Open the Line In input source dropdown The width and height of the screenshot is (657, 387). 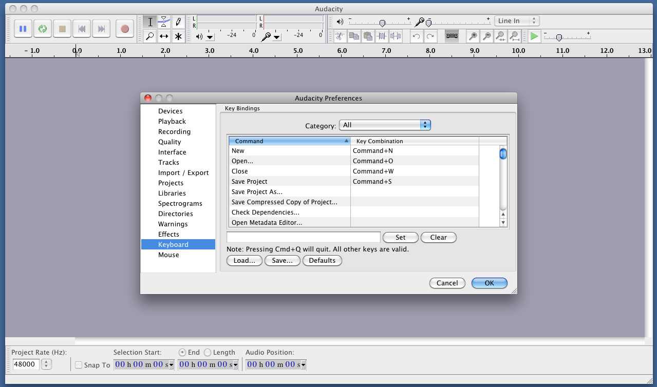pos(517,21)
